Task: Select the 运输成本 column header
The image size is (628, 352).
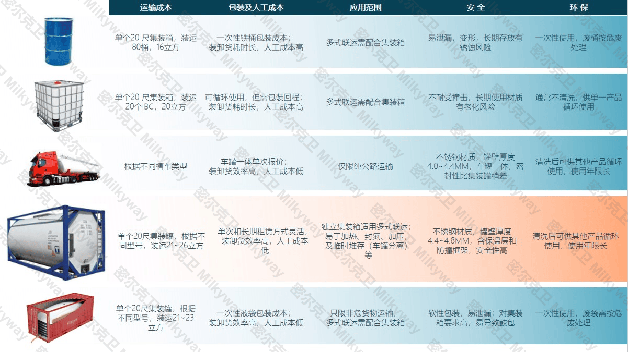Action: (156, 7)
